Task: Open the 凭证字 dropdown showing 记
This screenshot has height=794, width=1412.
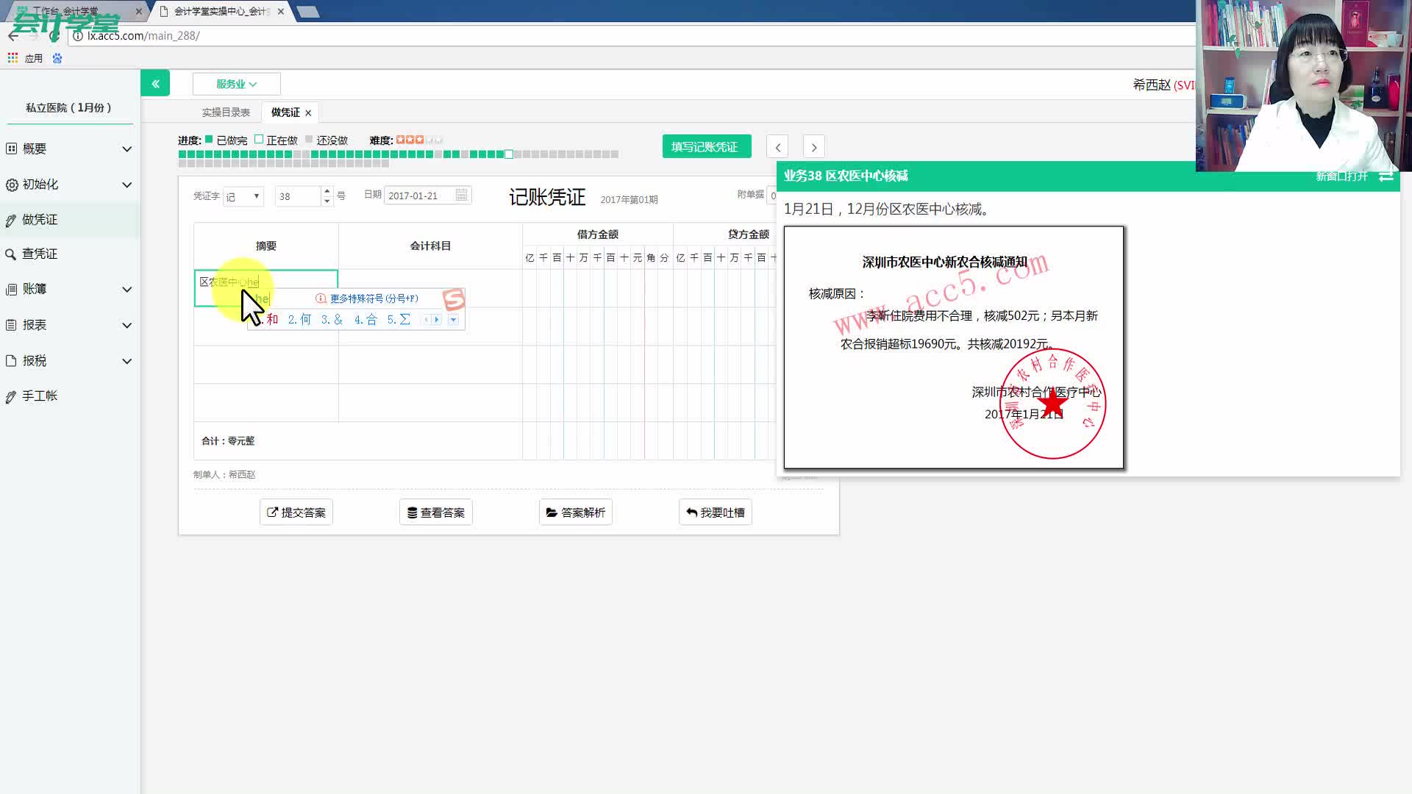Action: [243, 196]
